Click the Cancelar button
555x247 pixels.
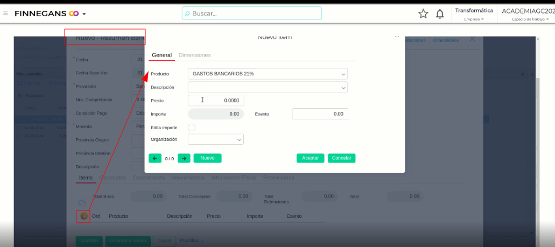tap(341, 158)
